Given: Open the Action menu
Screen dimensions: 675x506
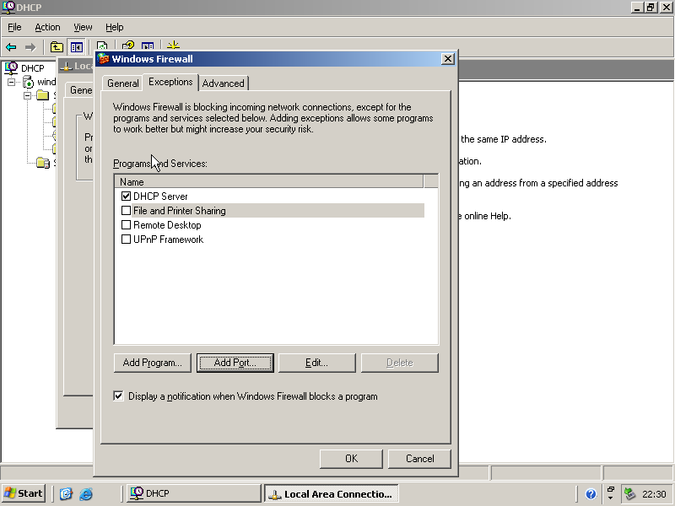Looking at the screenshot, I should click(x=47, y=27).
